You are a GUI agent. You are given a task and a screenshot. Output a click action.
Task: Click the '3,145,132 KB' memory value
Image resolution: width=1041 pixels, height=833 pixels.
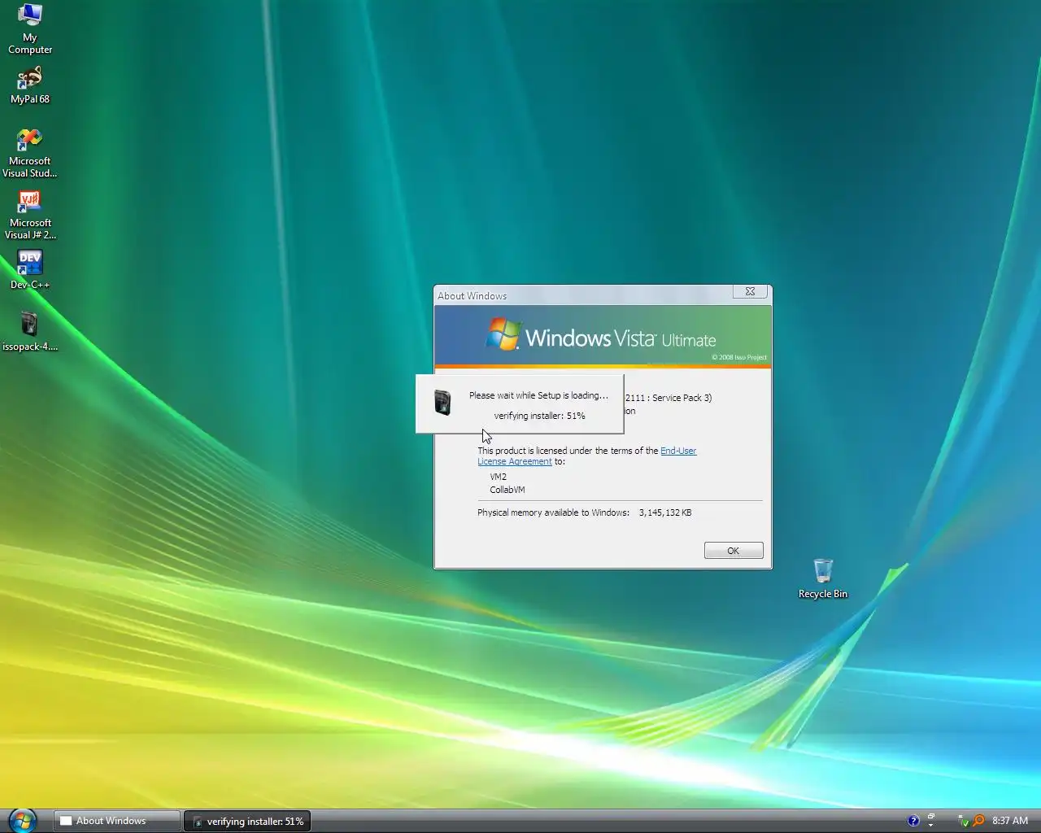[x=665, y=512]
